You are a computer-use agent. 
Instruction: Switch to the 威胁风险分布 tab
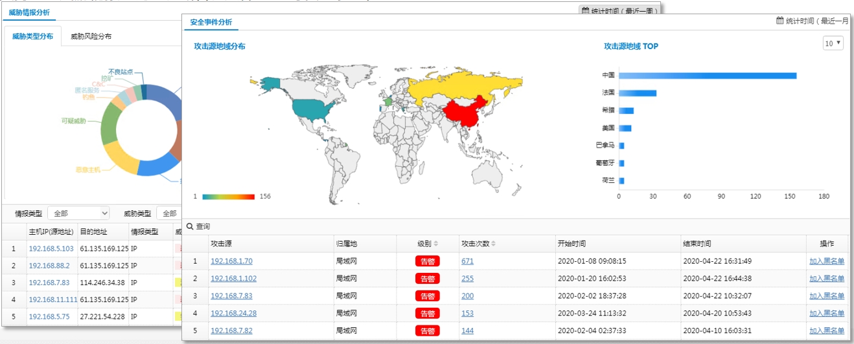click(91, 36)
